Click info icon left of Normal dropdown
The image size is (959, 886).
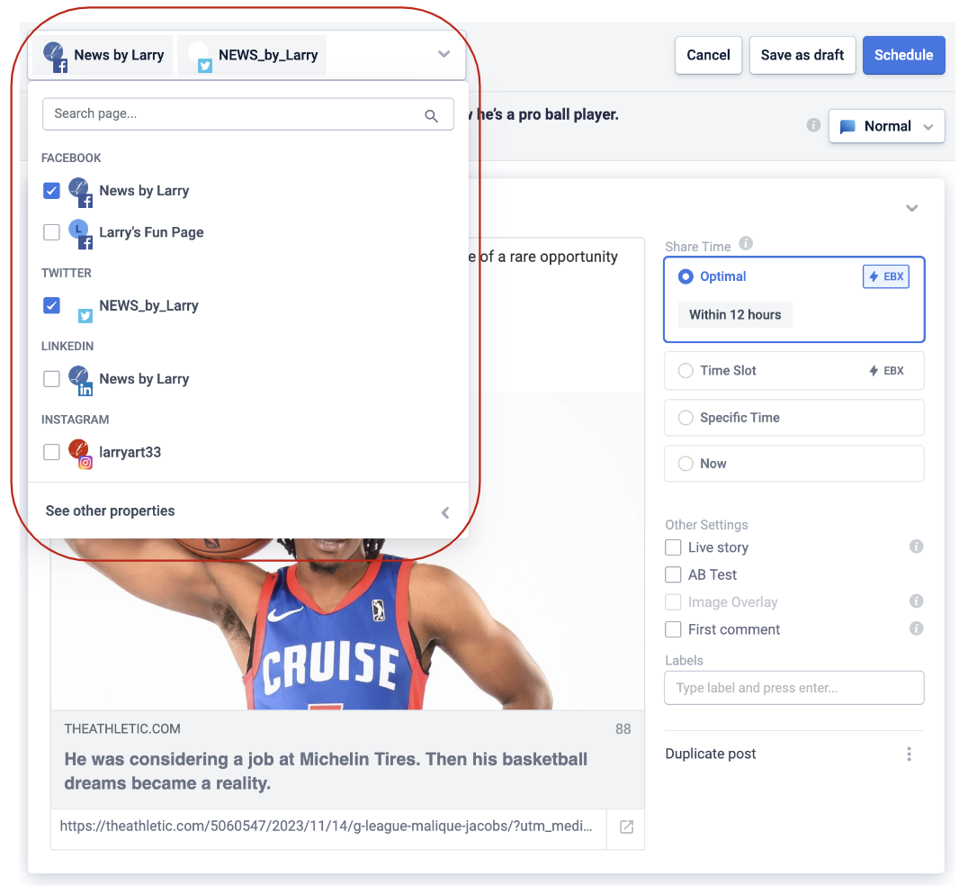pyautogui.click(x=813, y=126)
